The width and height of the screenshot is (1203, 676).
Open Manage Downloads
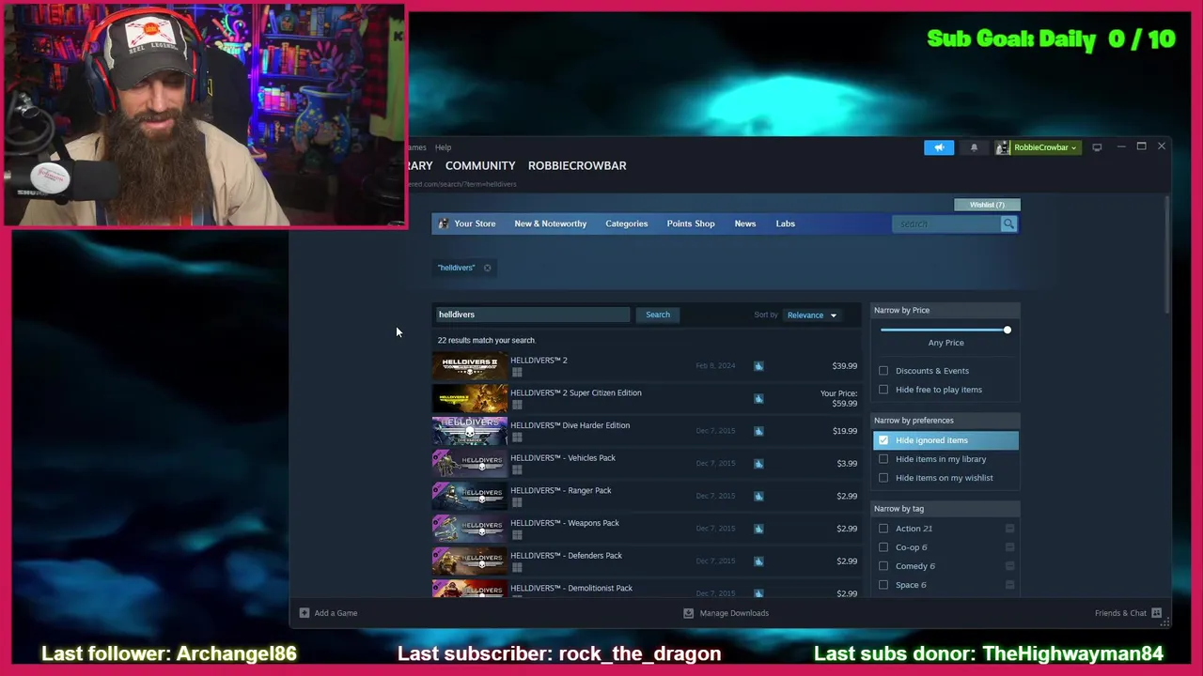(x=726, y=613)
